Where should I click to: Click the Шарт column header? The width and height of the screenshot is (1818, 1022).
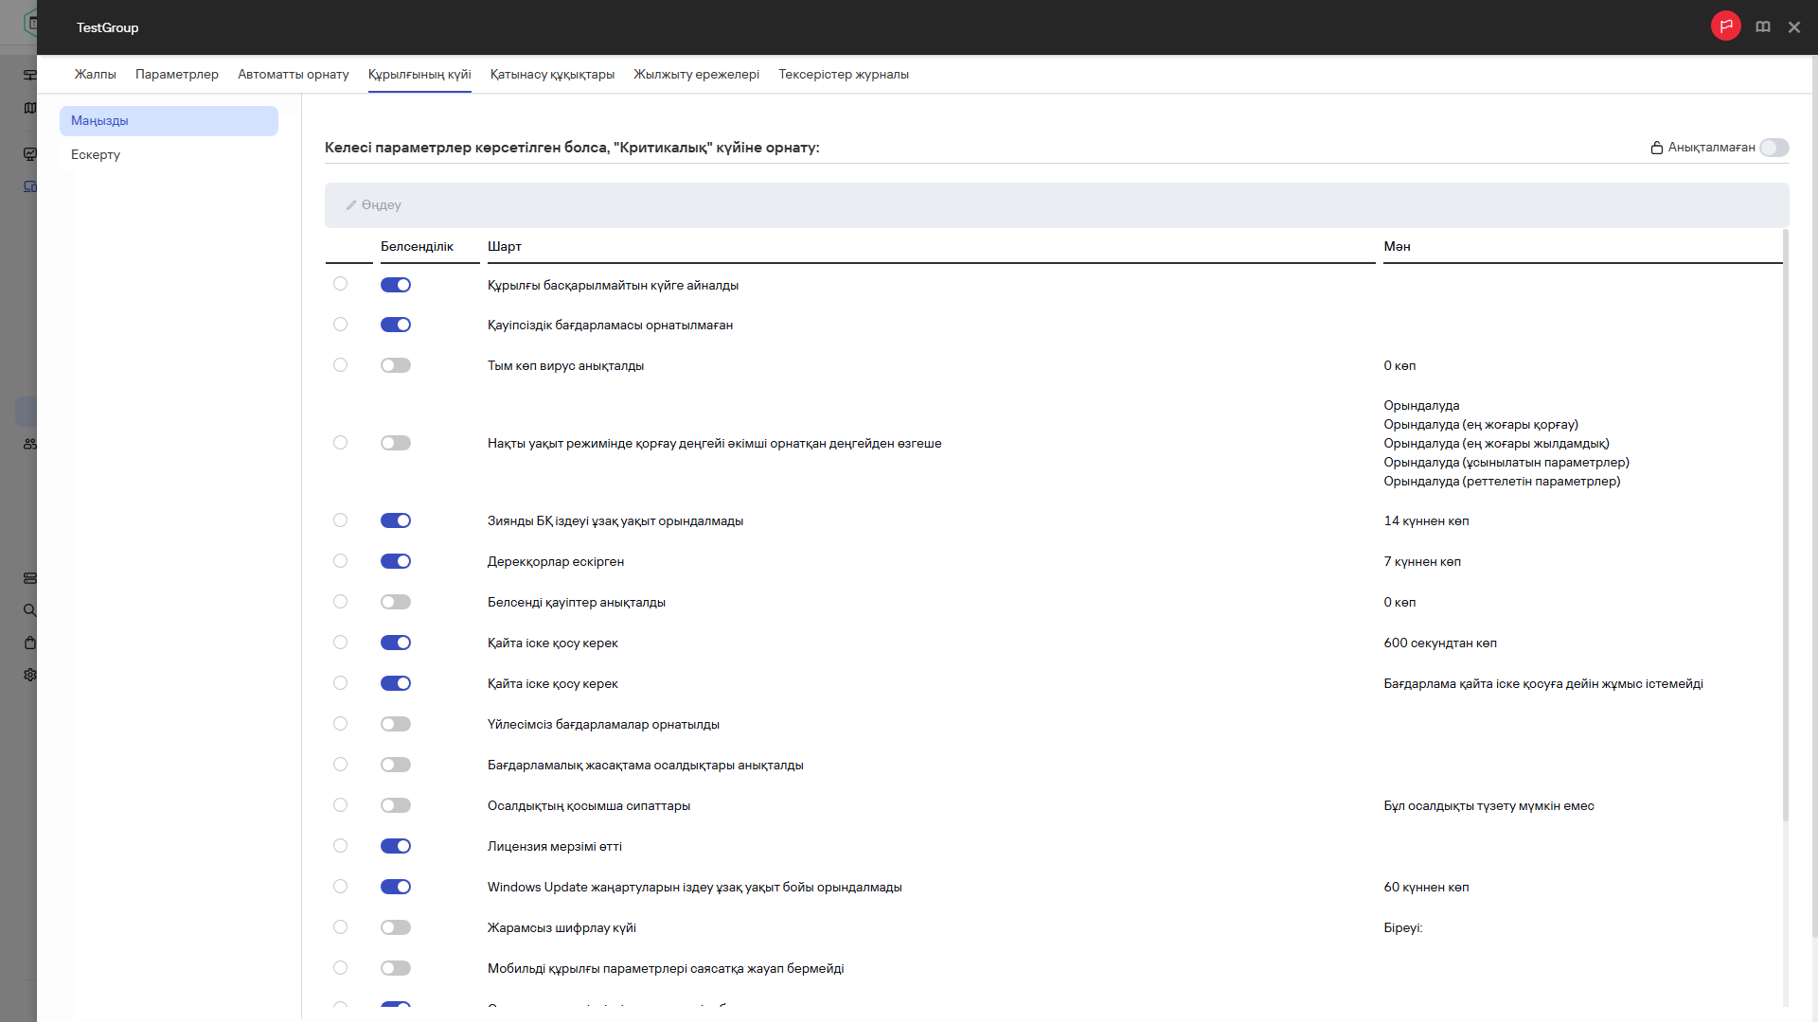pos(505,246)
